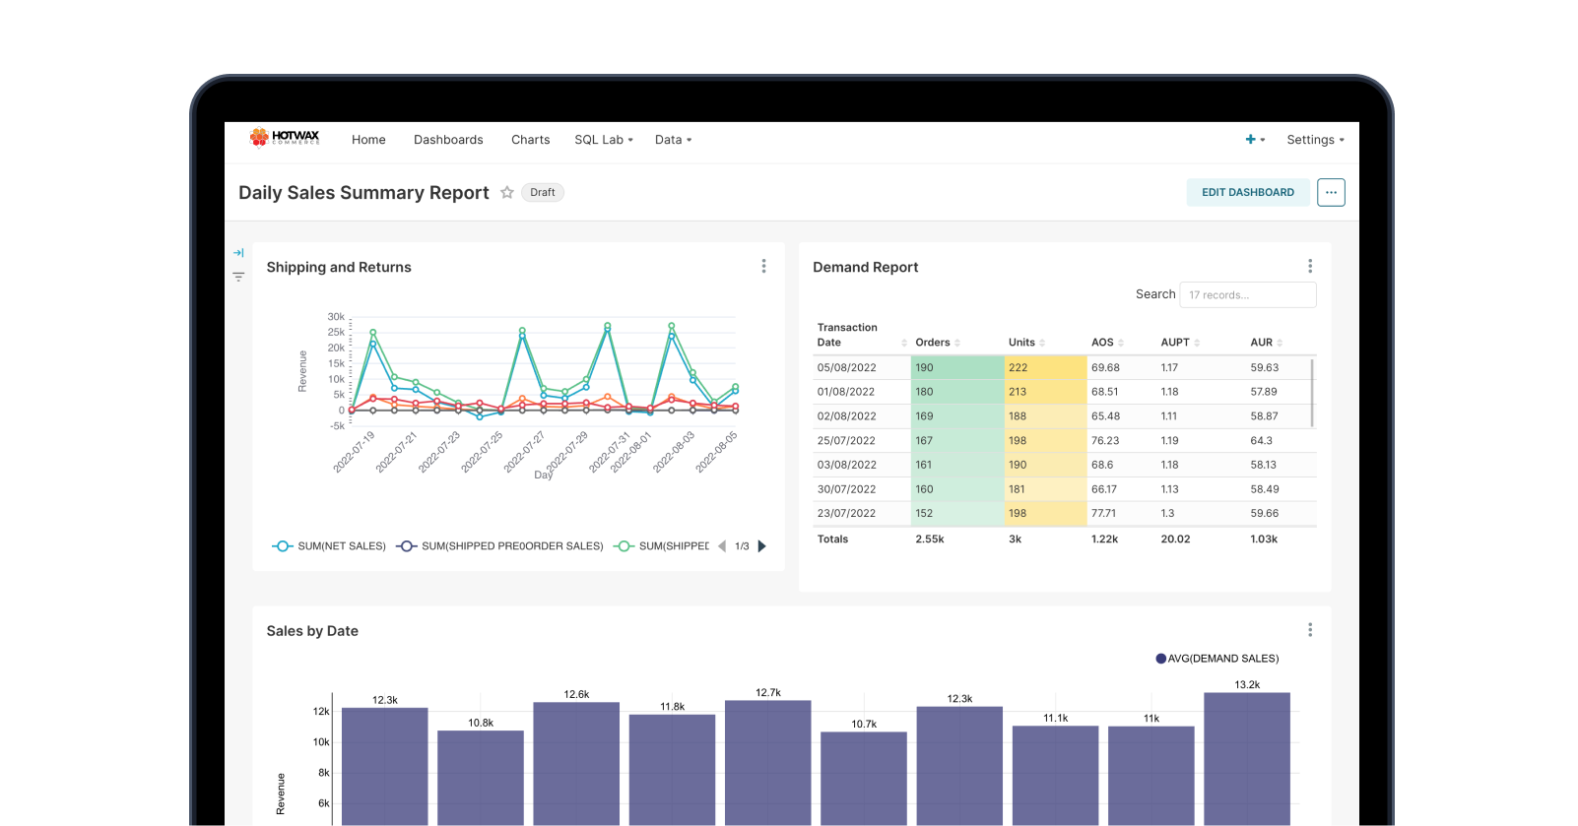1578x826 pixels.
Task: Open the Settings dropdown
Action: pos(1315,140)
